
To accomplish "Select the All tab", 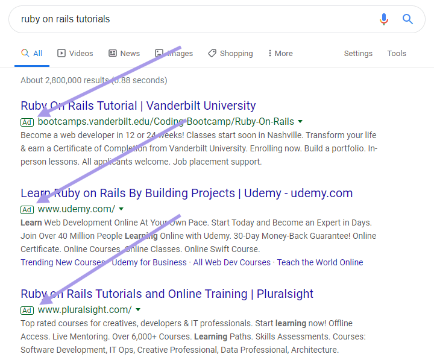I will click(x=32, y=54).
